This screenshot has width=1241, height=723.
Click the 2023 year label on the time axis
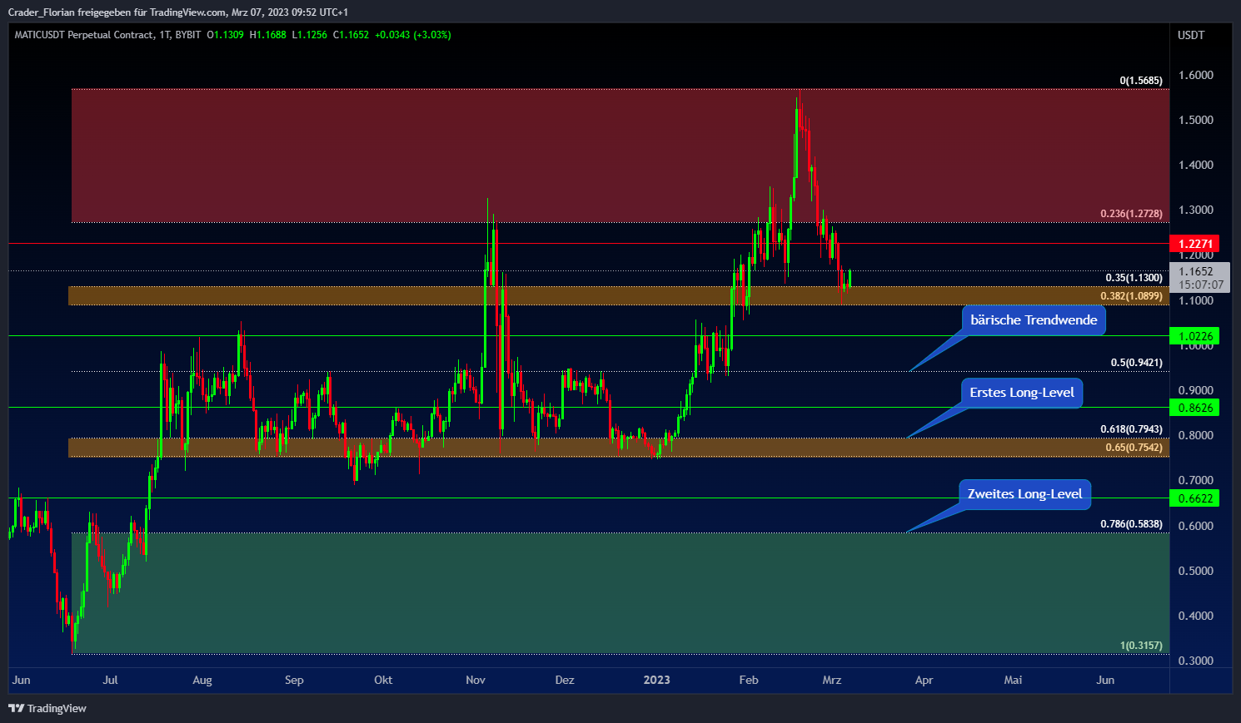pyautogui.click(x=656, y=680)
